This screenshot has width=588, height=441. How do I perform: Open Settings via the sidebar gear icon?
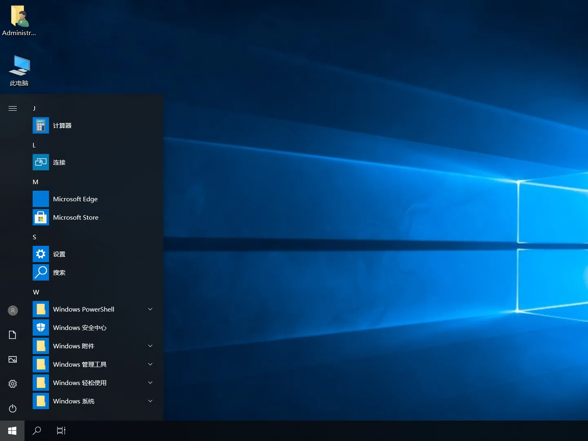tap(12, 384)
